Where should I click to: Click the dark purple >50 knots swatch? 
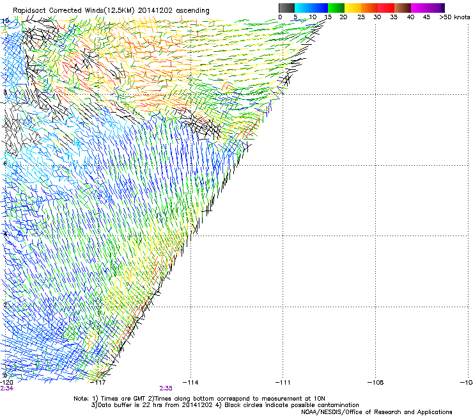coord(443,8)
